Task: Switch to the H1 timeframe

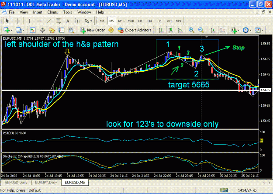Action: (140, 21)
